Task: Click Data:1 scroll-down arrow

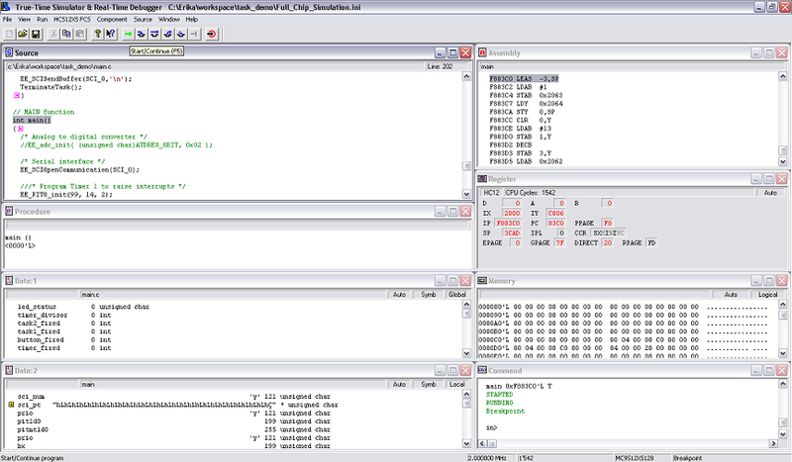Action: pyautogui.click(x=466, y=353)
